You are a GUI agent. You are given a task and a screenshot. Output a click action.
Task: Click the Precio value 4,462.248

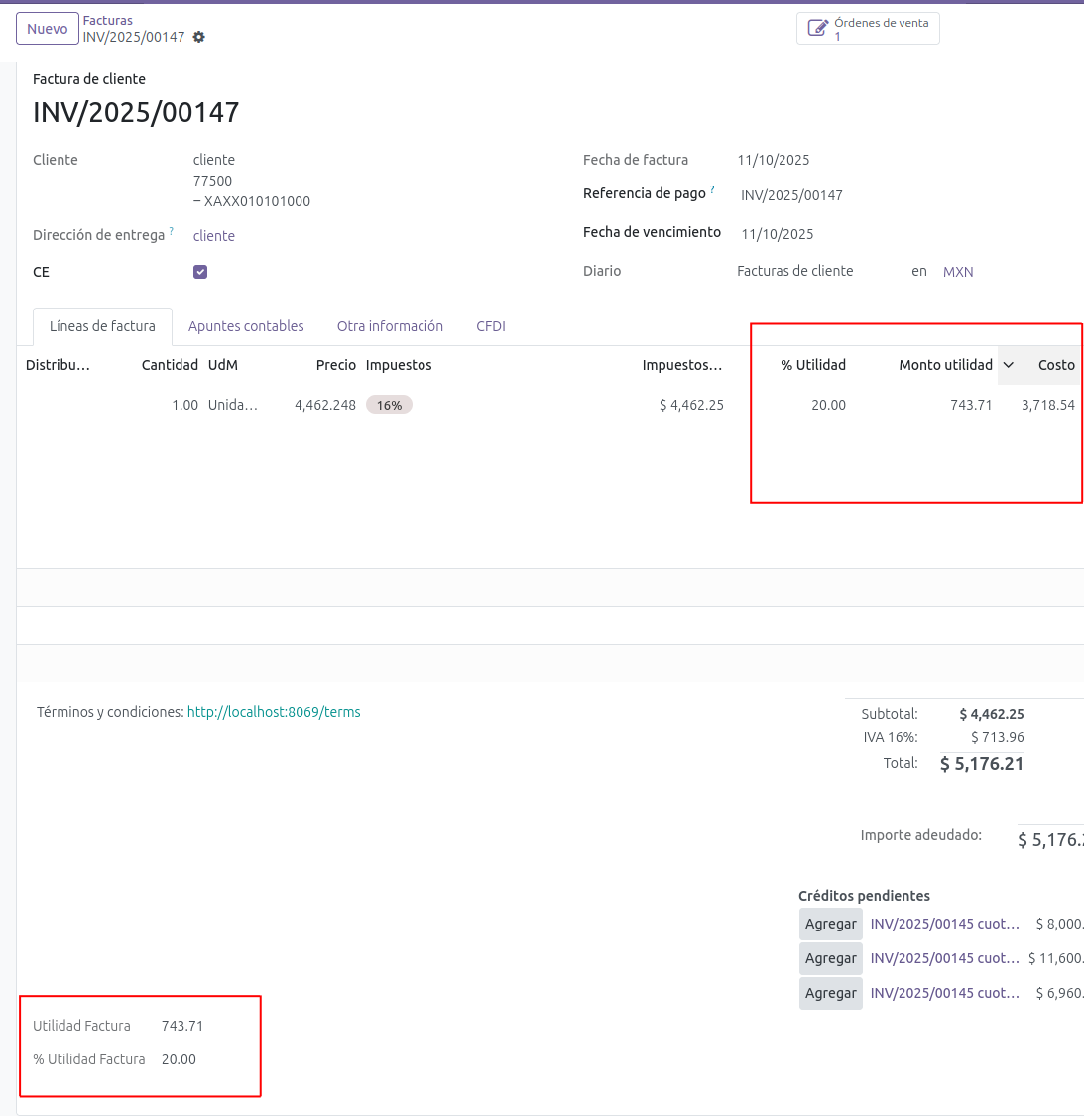tap(325, 405)
